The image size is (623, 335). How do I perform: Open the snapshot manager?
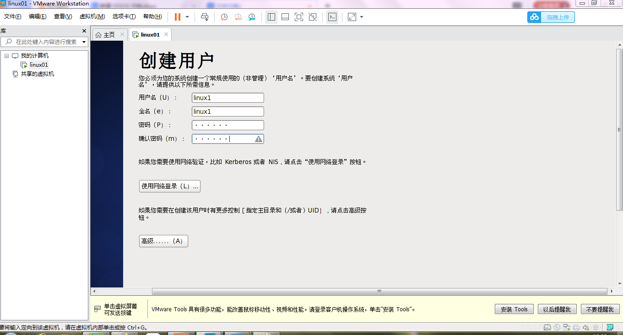coord(251,16)
